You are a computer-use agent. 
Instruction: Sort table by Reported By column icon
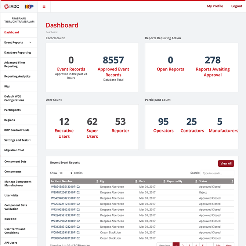pyautogui.click(x=196, y=181)
